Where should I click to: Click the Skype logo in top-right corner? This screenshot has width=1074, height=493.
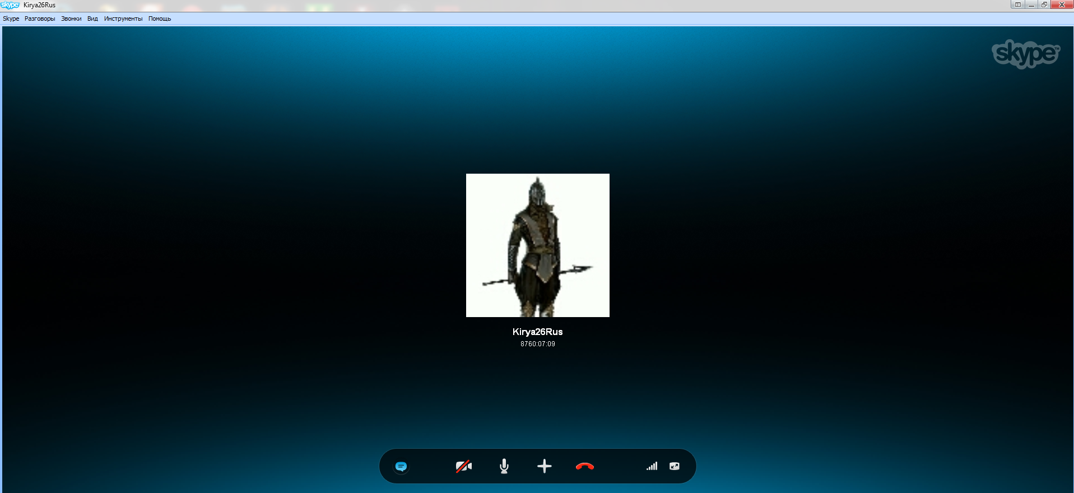[x=1025, y=54]
